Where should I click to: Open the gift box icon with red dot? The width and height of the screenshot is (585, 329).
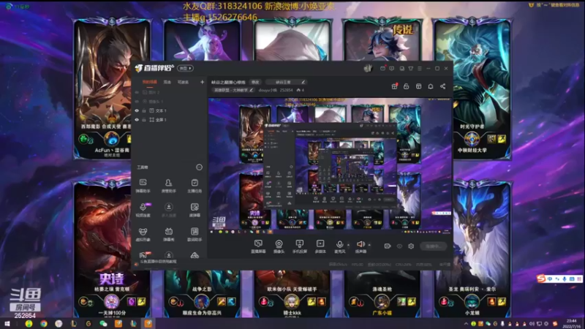(394, 86)
